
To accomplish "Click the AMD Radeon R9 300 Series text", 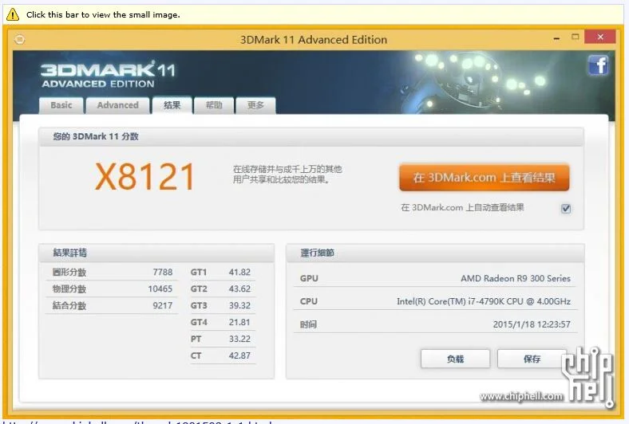I will (x=516, y=278).
